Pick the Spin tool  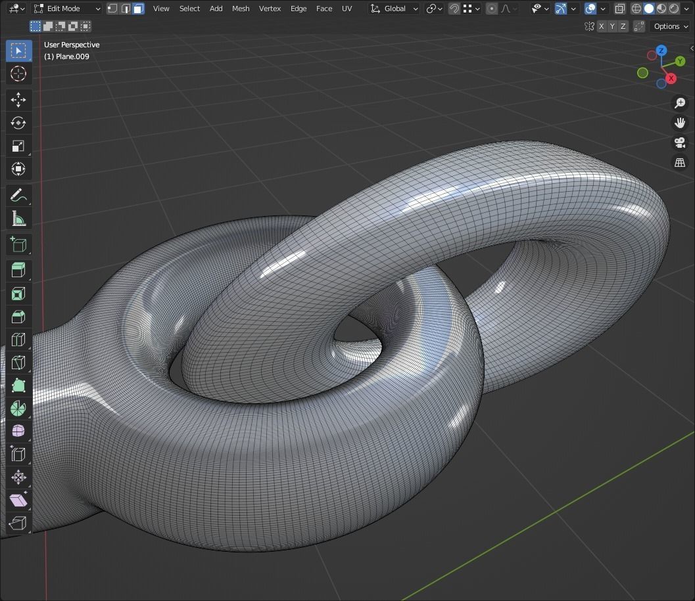pos(18,409)
